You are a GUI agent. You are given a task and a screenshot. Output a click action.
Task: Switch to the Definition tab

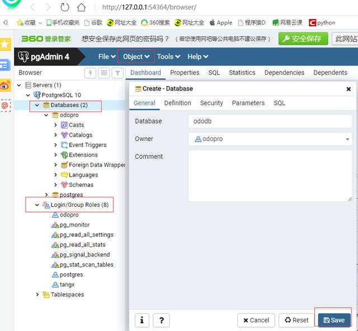pos(177,103)
